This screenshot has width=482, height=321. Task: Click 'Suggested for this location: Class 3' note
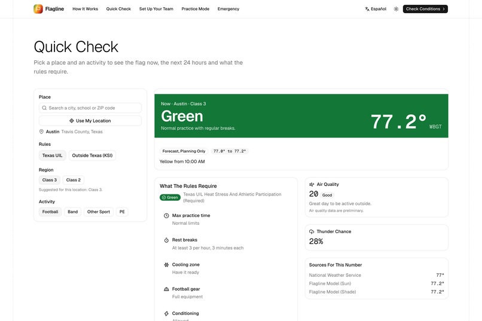pos(71,190)
